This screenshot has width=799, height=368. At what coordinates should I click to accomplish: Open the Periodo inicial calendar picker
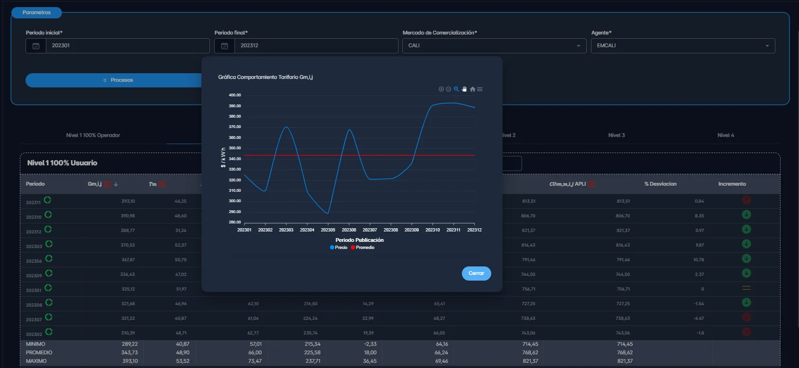click(x=36, y=46)
